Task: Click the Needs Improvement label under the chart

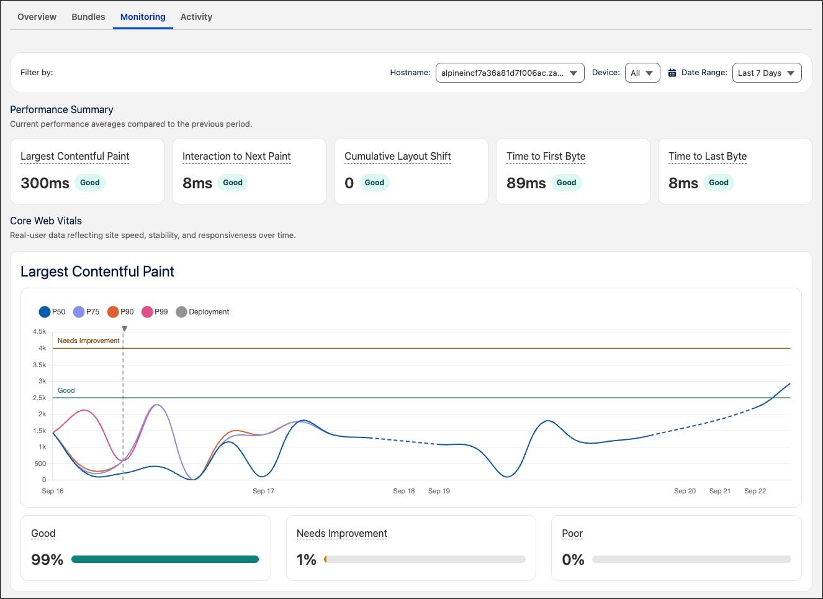Action: tap(342, 534)
